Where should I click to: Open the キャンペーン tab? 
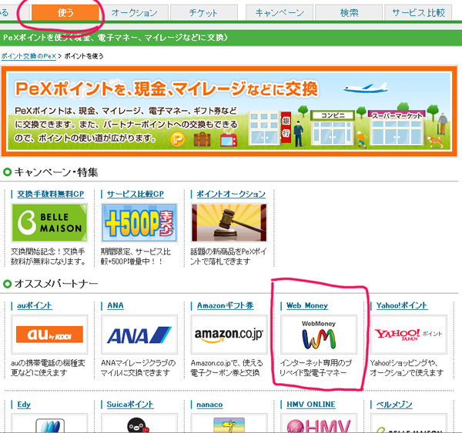(x=280, y=12)
